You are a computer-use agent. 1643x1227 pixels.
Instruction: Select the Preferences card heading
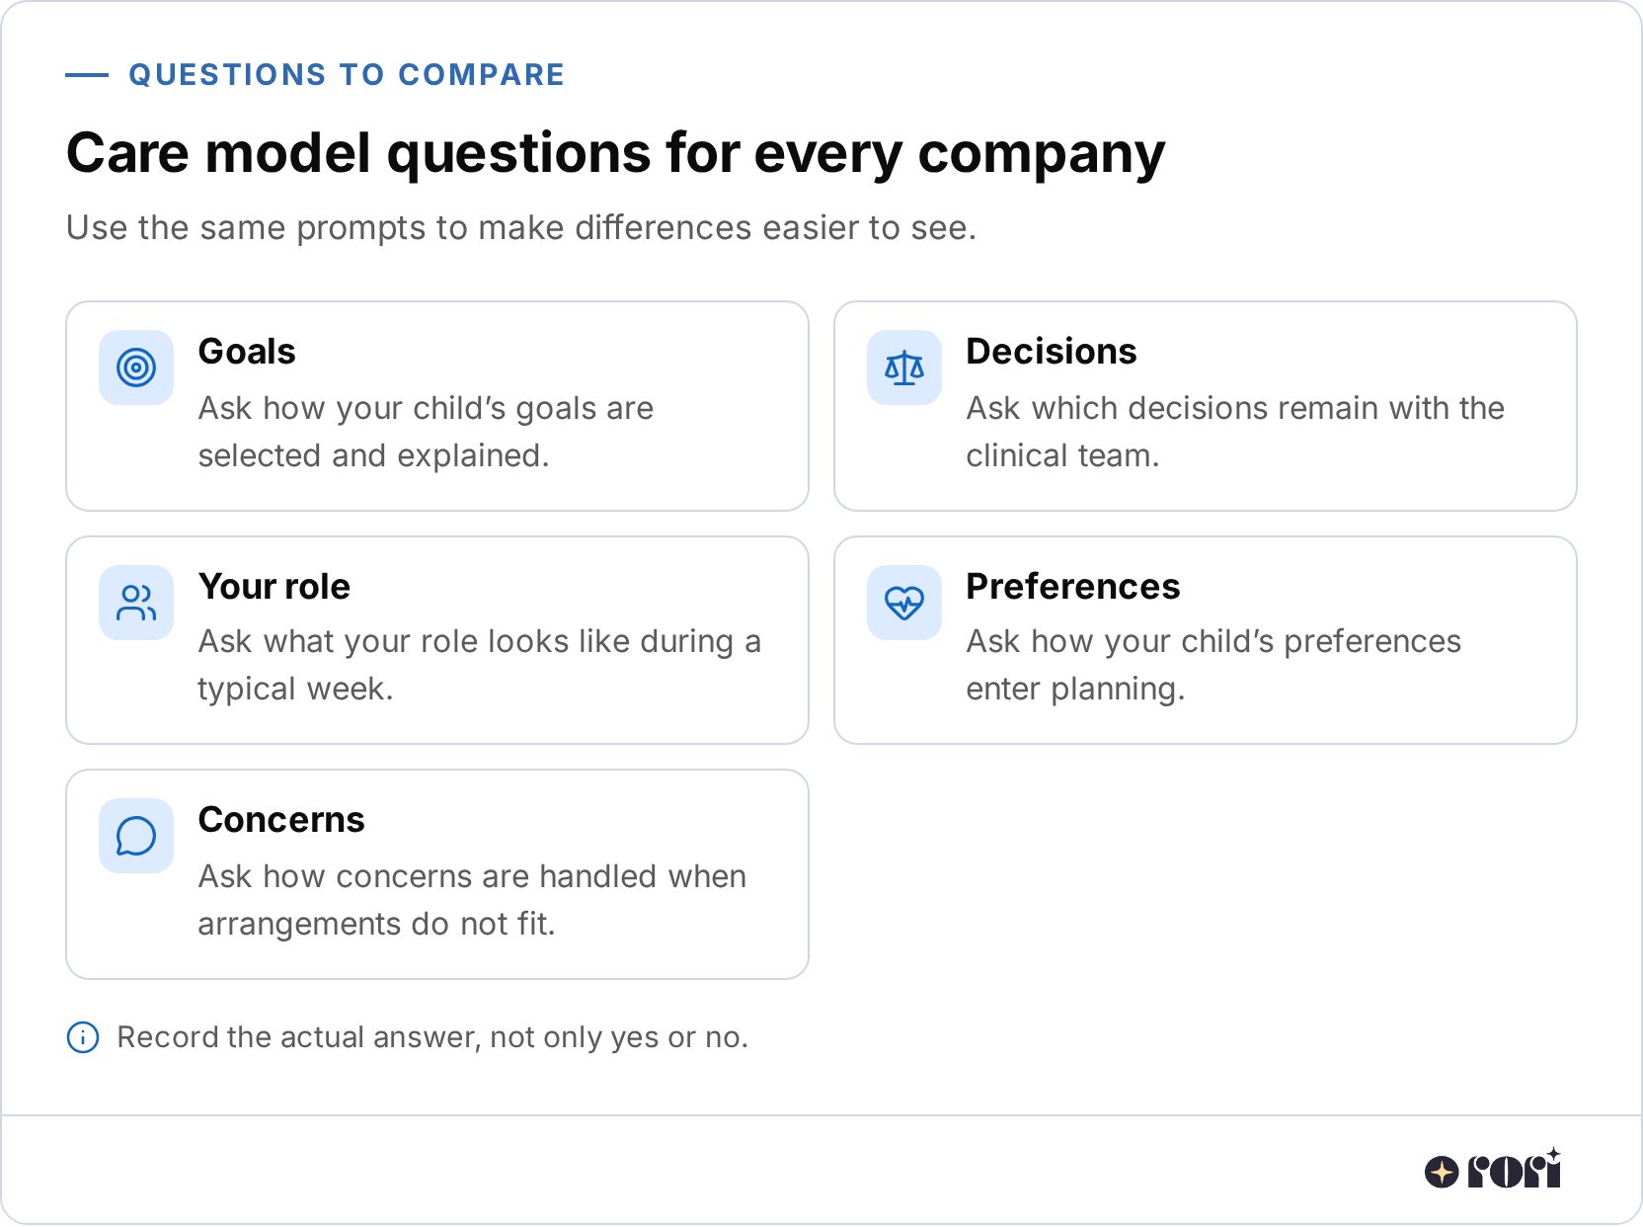1073,587
